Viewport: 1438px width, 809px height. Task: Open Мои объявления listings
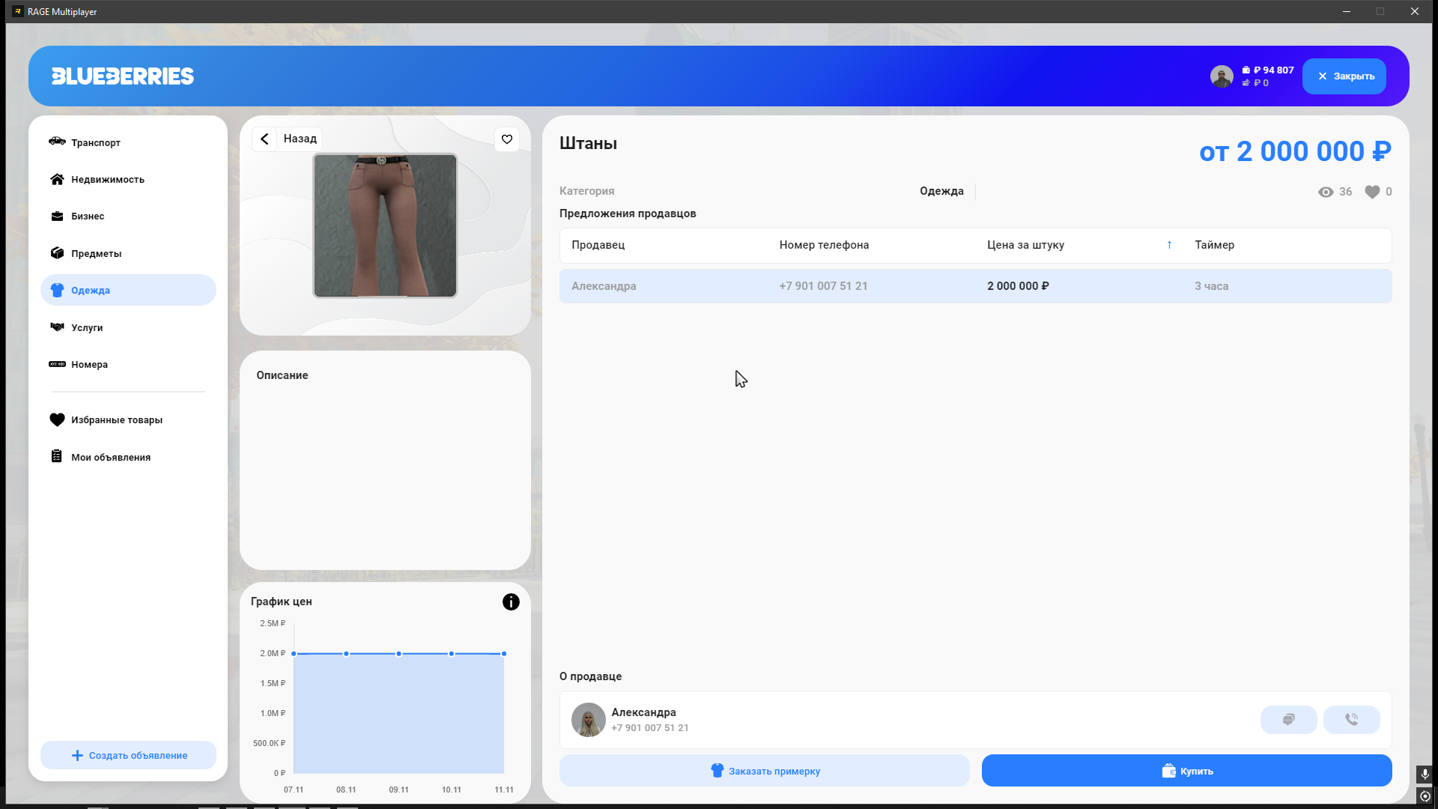(110, 458)
